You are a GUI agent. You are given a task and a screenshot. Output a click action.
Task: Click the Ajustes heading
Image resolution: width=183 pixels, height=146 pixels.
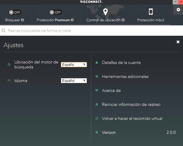13,45
